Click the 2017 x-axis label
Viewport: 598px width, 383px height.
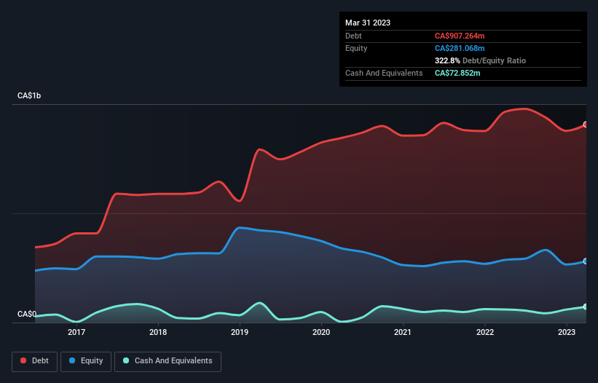point(76,332)
